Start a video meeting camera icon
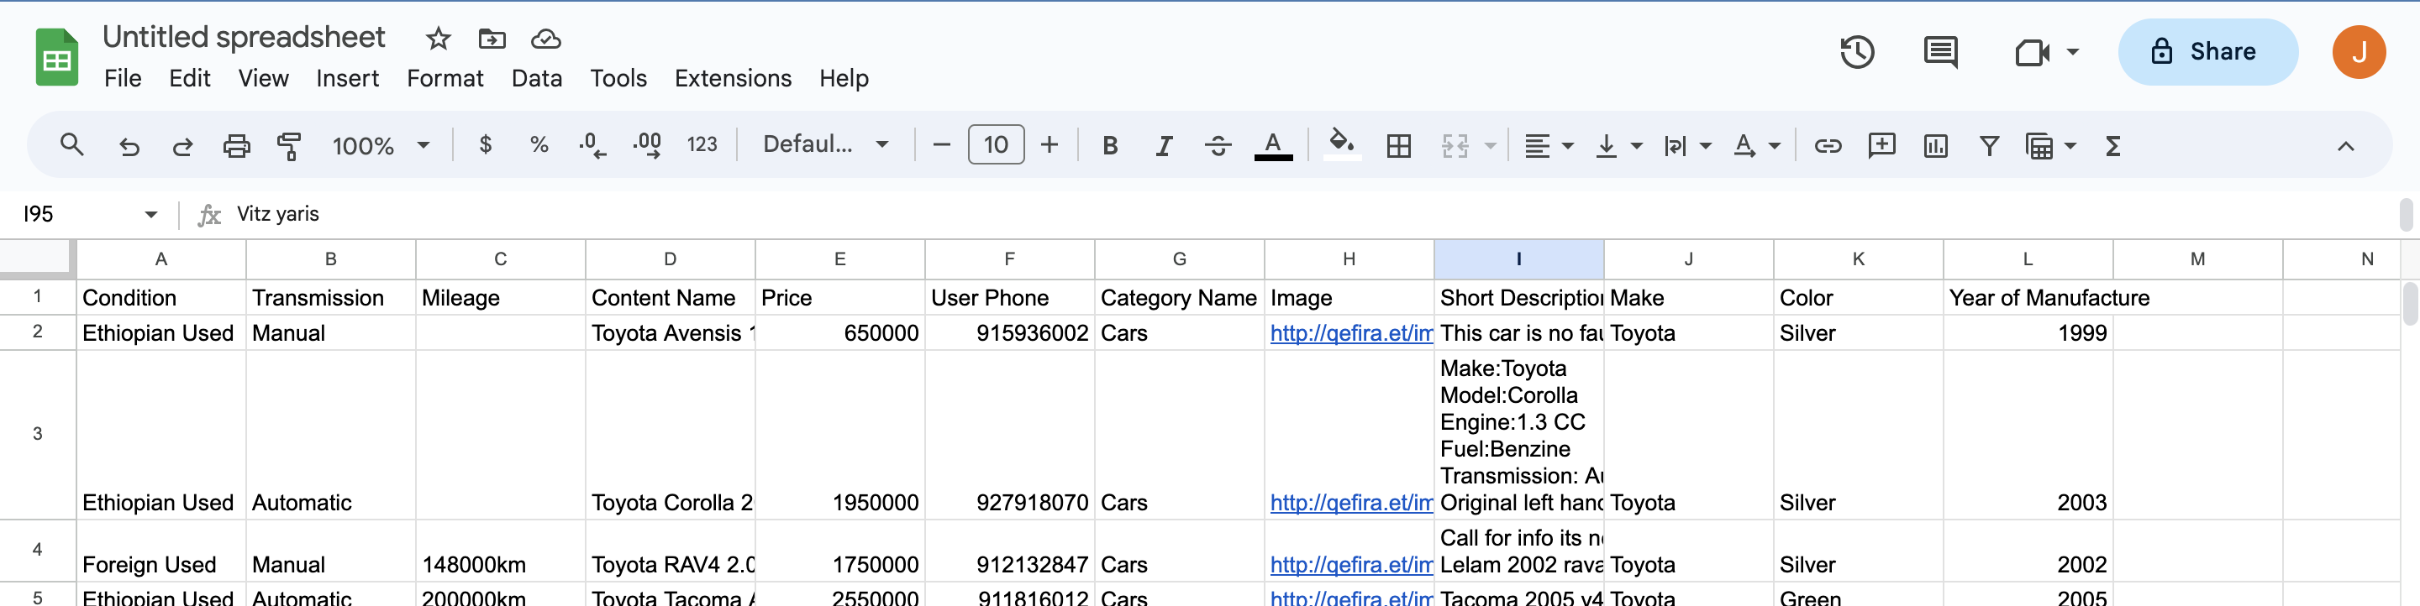The height and width of the screenshot is (606, 2420). [x=2032, y=51]
